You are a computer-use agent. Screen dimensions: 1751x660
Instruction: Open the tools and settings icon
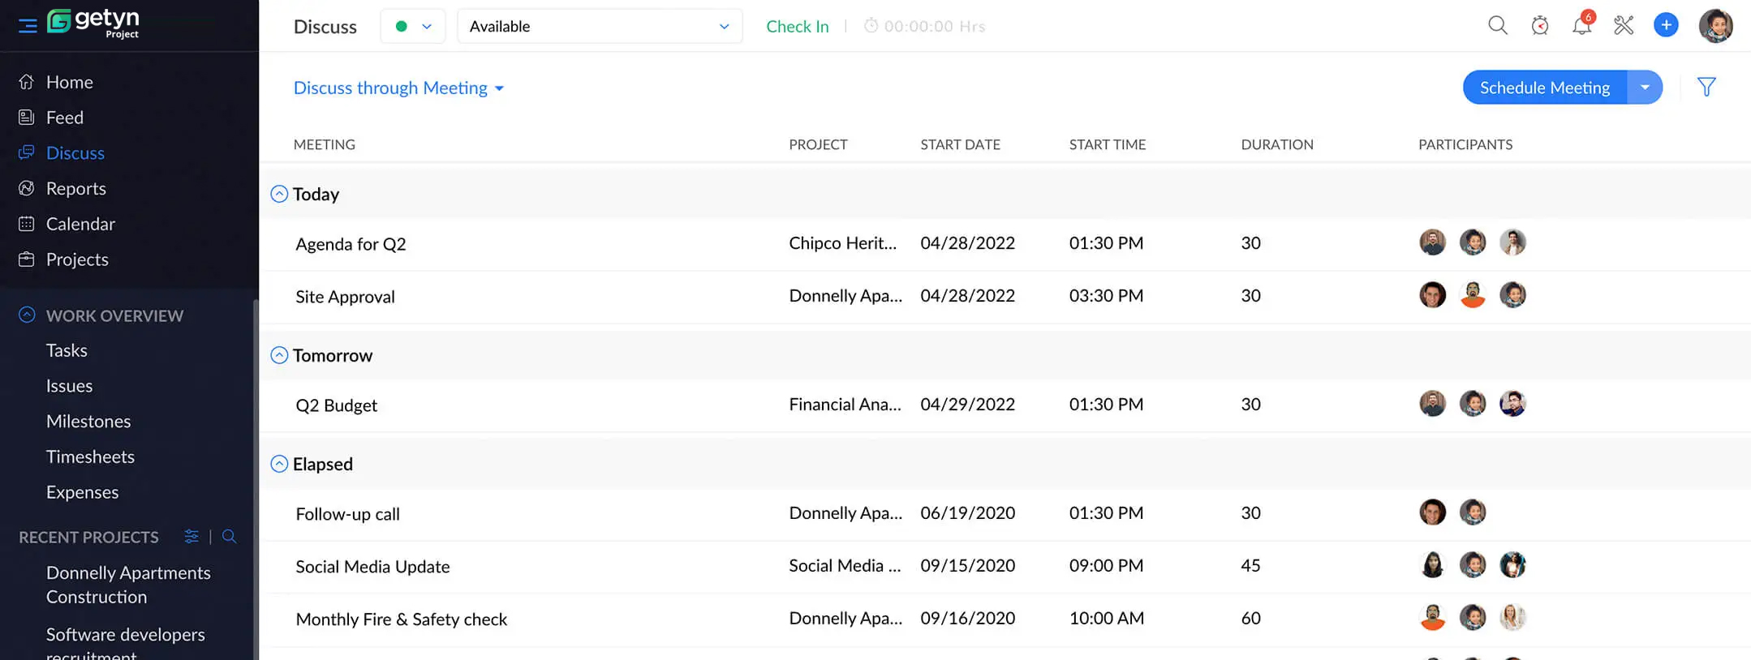pyautogui.click(x=1624, y=26)
